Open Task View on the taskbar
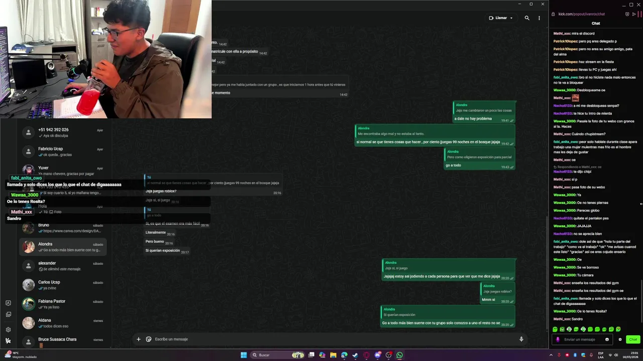643x361 pixels. [x=311, y=355]
